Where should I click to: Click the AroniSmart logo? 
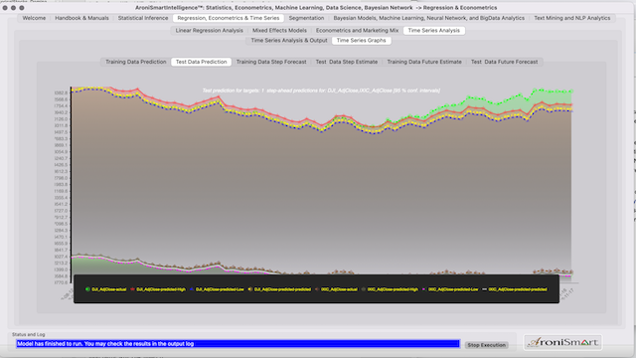(563, 342)
